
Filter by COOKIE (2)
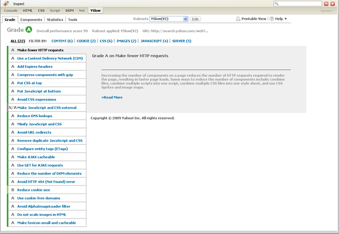[x=86, y=41]
